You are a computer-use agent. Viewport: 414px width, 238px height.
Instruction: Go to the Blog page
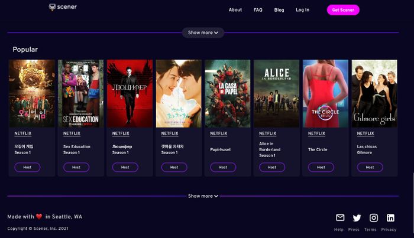[x=279, y=10]
